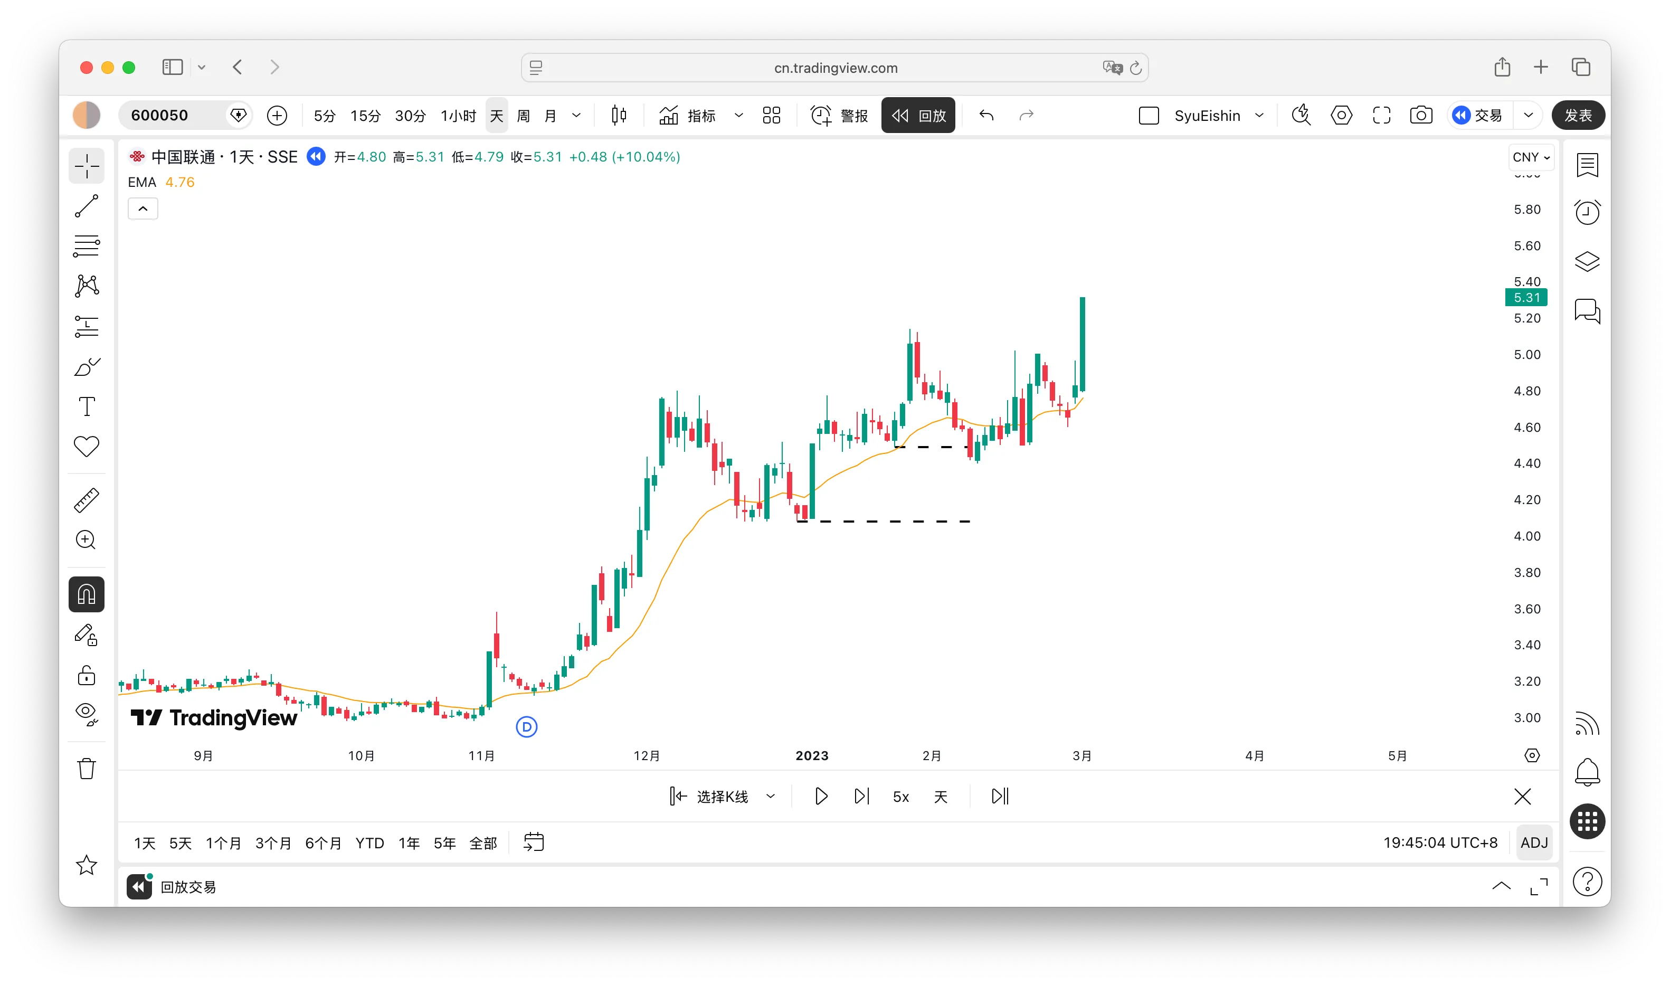Open the candlestick chart type selector
This screenshot has height=985, width=1670.
[x=619, y=116]
